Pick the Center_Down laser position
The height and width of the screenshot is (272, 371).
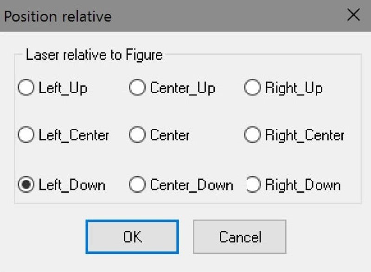137,185
